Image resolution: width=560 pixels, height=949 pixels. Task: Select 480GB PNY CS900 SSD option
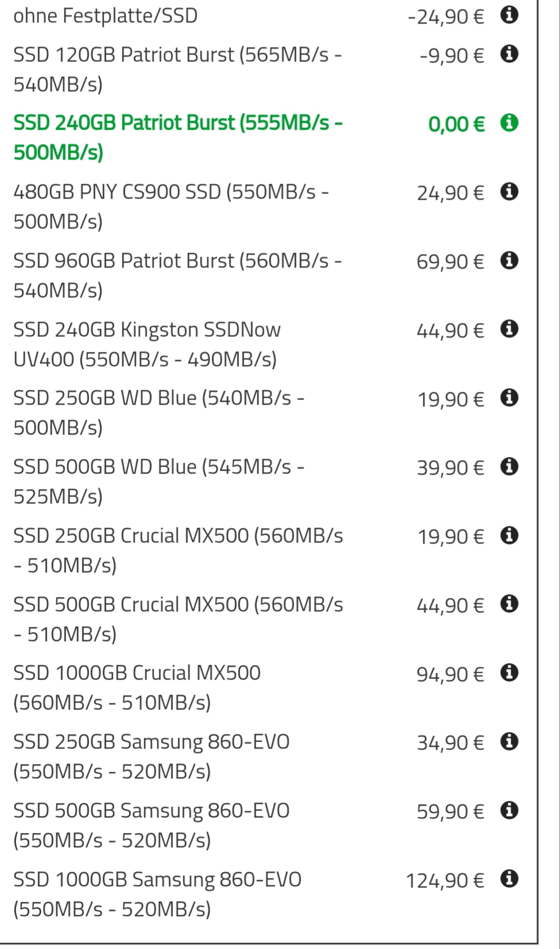click(171, 206)
